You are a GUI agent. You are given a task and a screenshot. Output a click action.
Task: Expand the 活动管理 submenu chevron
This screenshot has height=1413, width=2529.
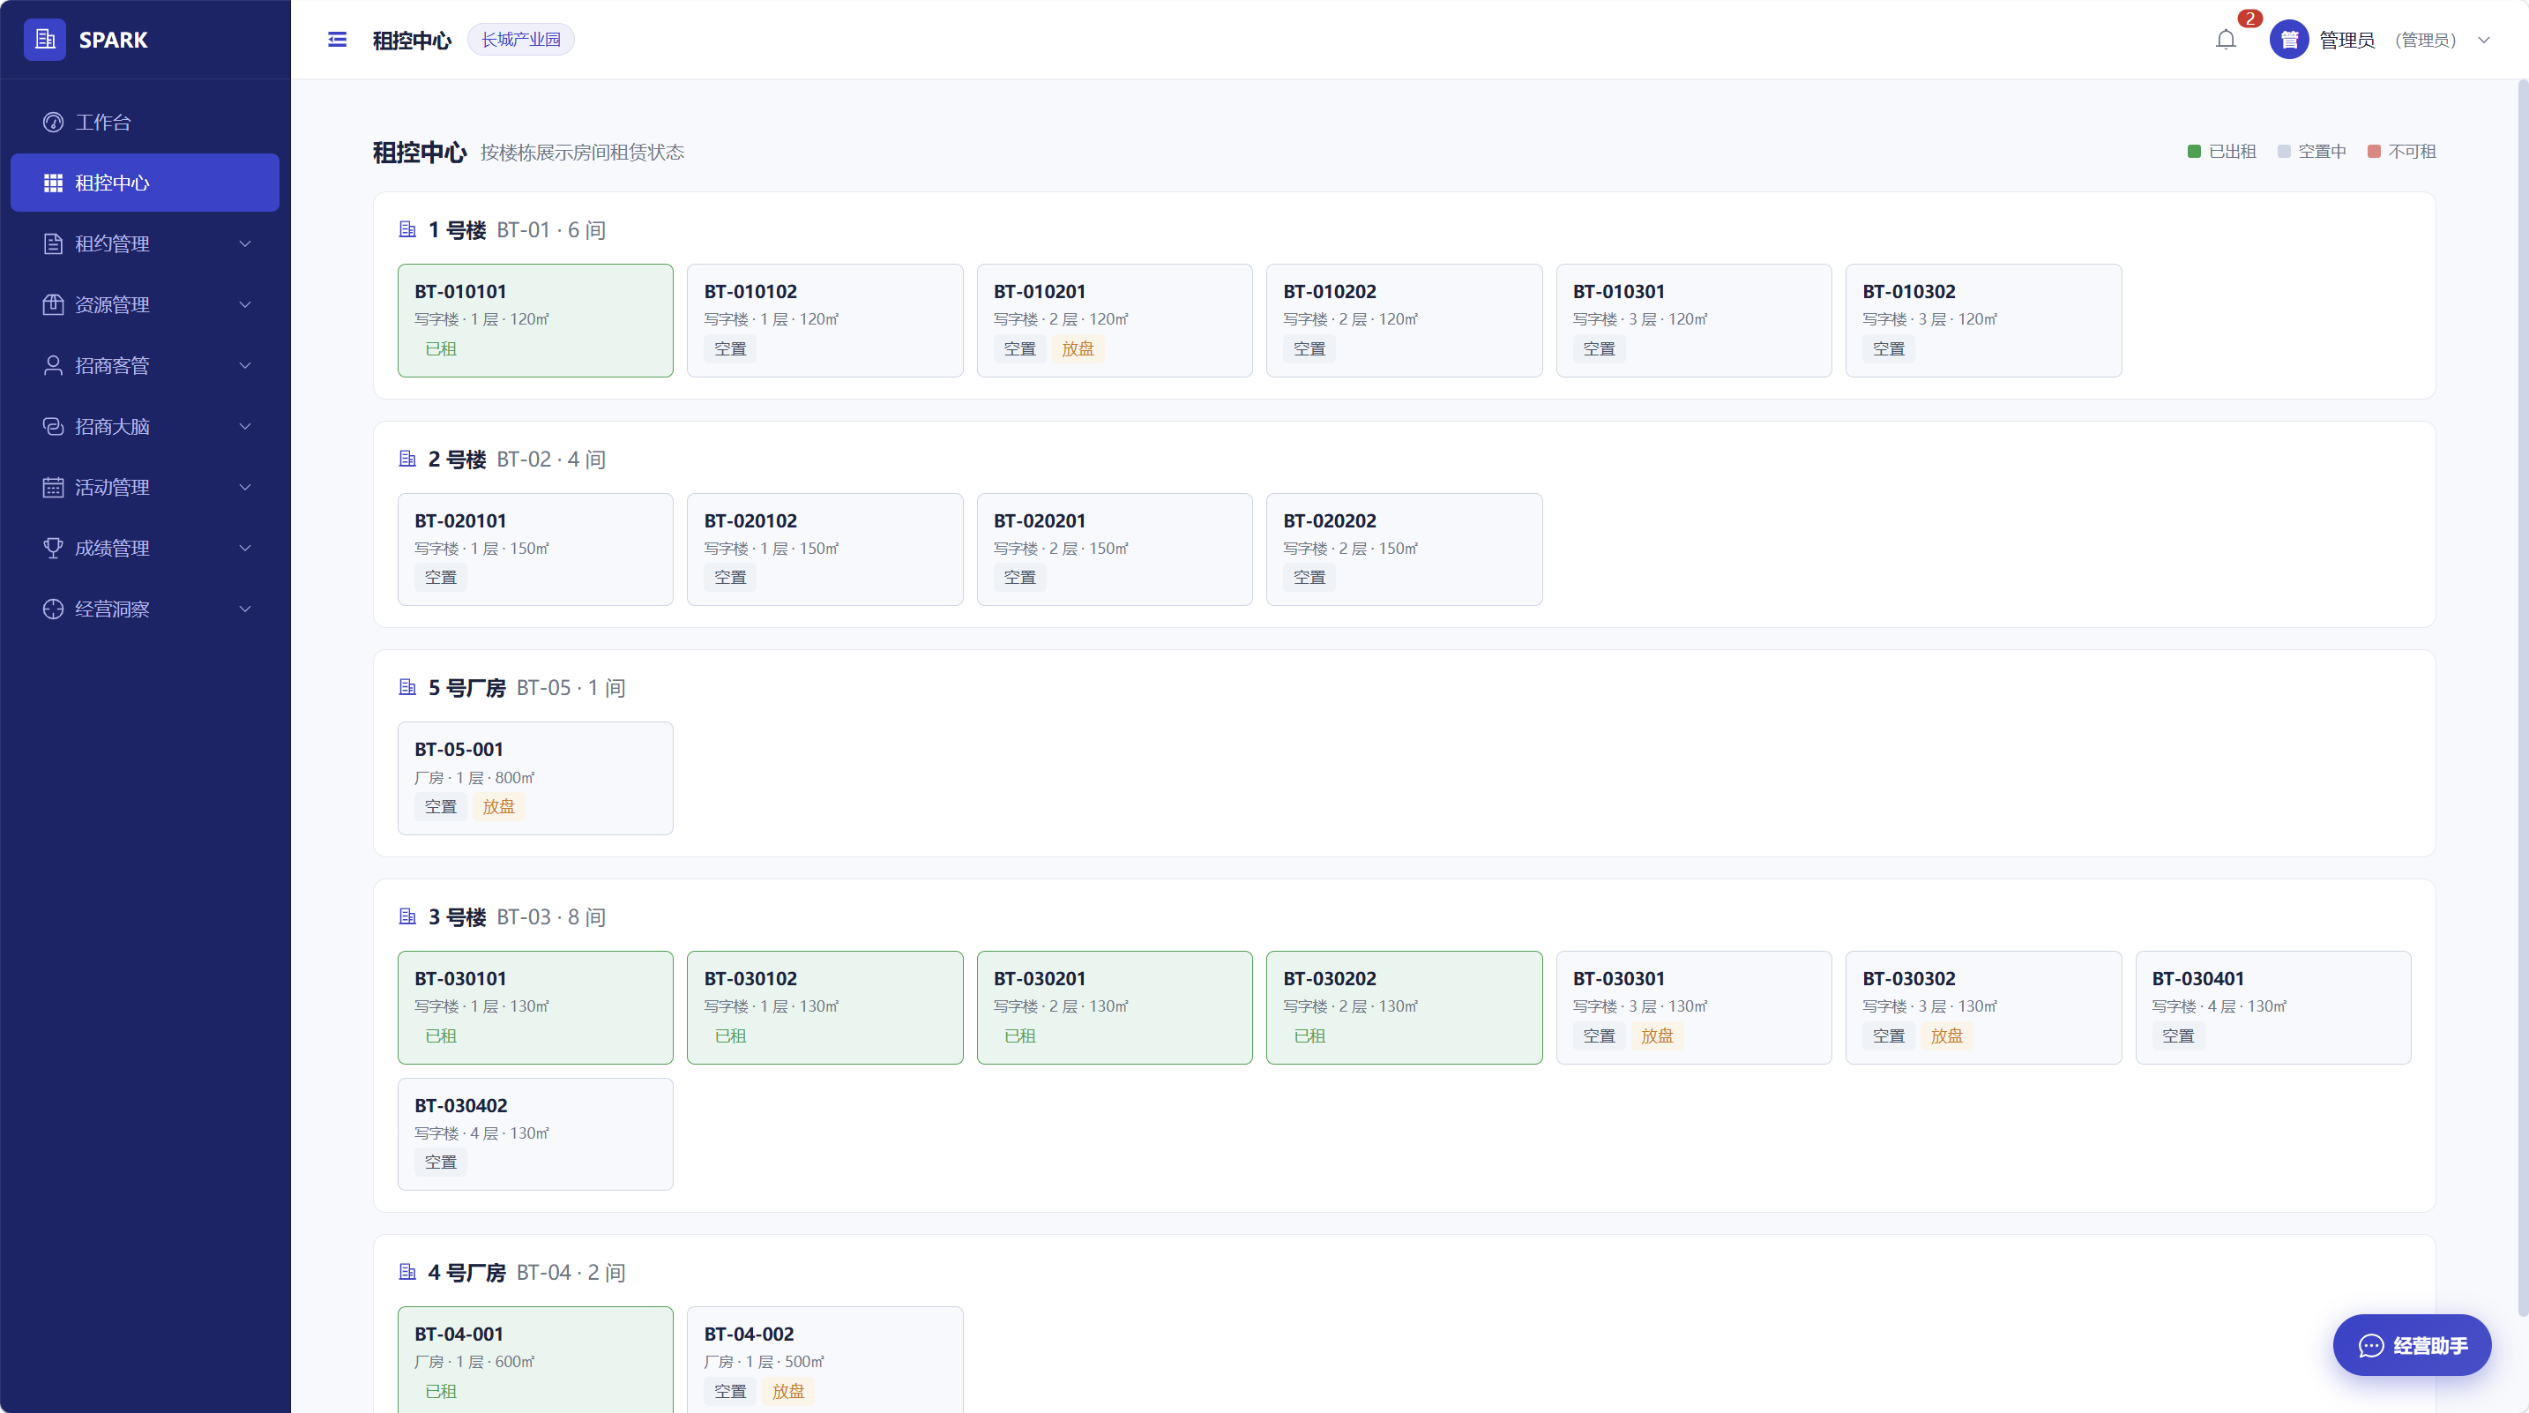(x=245, y=487)
